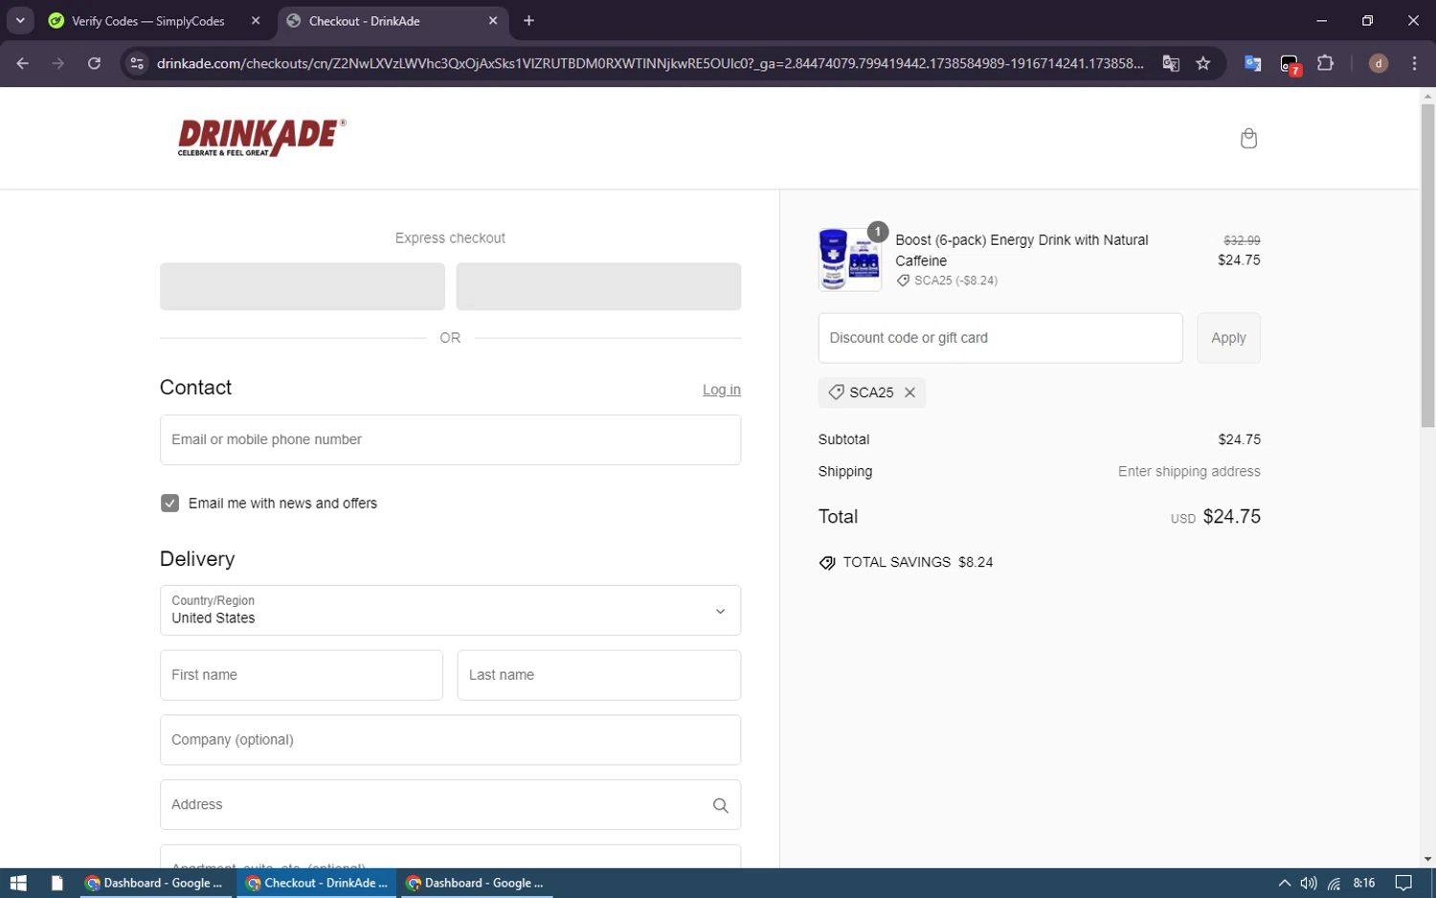Click the taskbar file document icon
The width and height of the screenshot is (1436, 898).
coord(56,883)
